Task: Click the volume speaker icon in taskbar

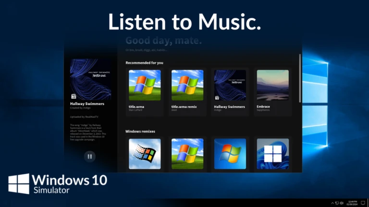Action: [x=342, y=203]
